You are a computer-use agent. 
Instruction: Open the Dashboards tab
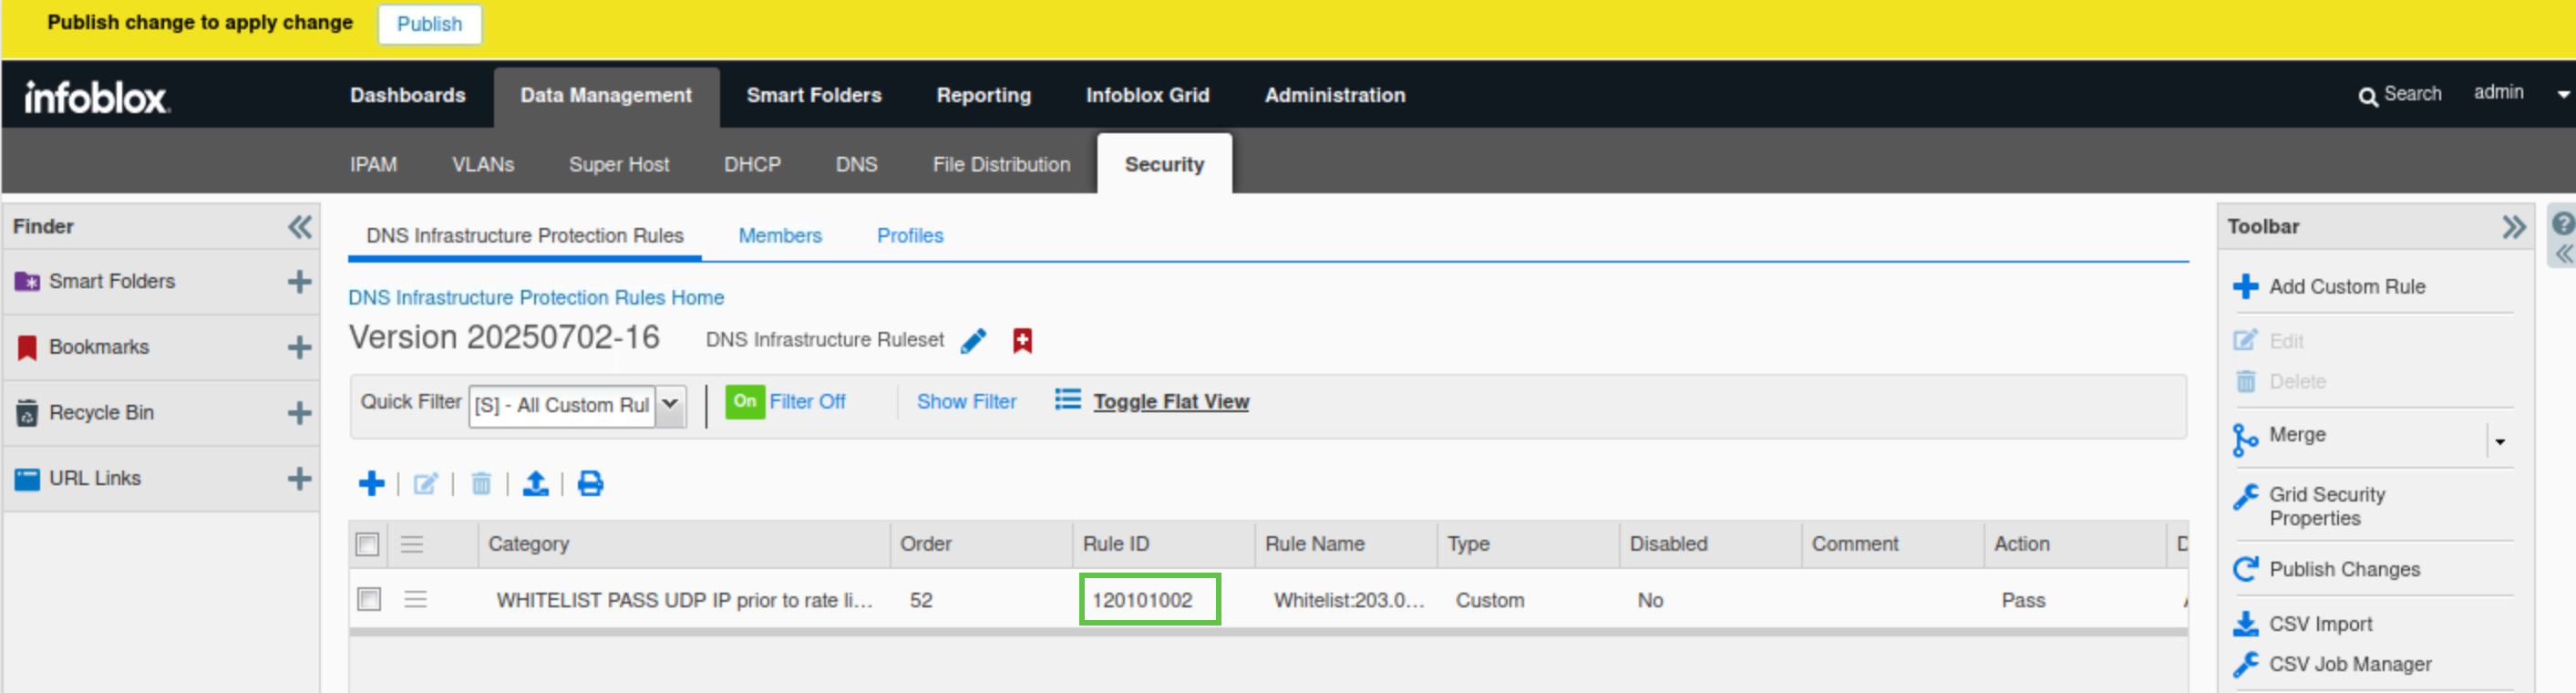408,95
